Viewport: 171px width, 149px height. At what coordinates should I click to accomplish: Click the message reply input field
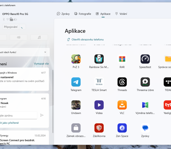18,115
